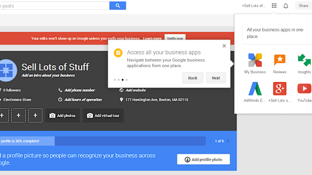This screenshot has height=175, width=312.
Task: Click the Electronics Store category
Action: coord(17,100)
